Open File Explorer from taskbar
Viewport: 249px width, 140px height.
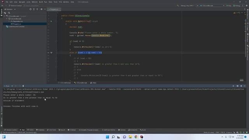tap(130, 137)
